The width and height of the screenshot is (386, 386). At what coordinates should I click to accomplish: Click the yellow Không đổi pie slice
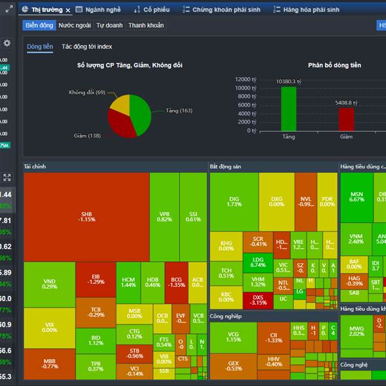tap(122, 105)
